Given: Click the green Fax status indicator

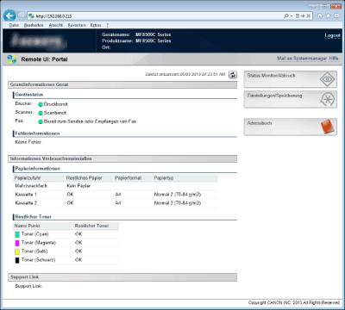Looking at the screenshot, I should click(41, 121).
